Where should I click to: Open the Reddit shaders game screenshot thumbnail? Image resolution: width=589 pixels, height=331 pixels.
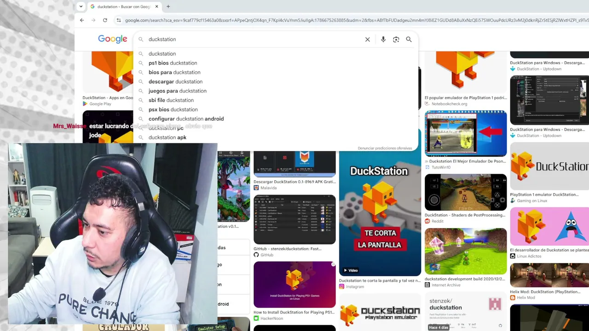click(466, 192)
